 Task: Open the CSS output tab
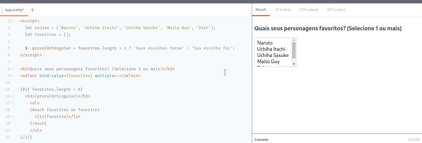click(x=309, y=10)
